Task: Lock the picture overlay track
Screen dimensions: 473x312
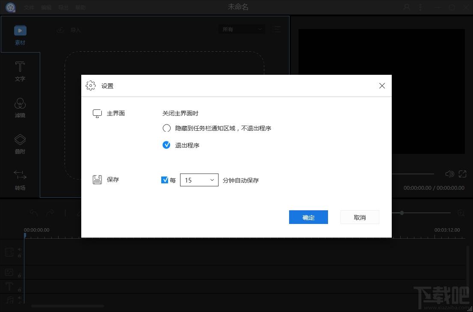Action: 19,276
